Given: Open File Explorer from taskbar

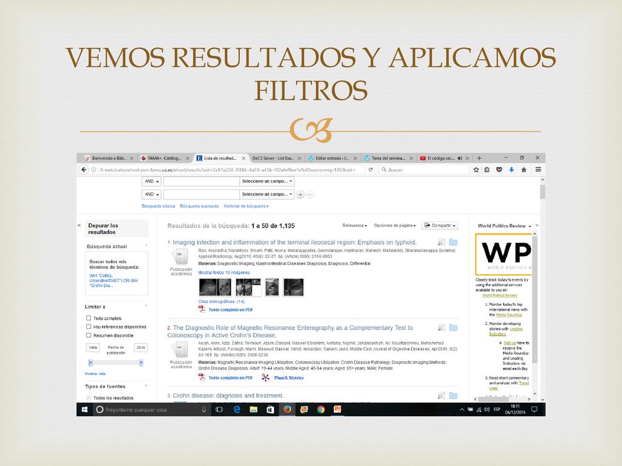Looking at the screenshot, I should pos(253,410).
